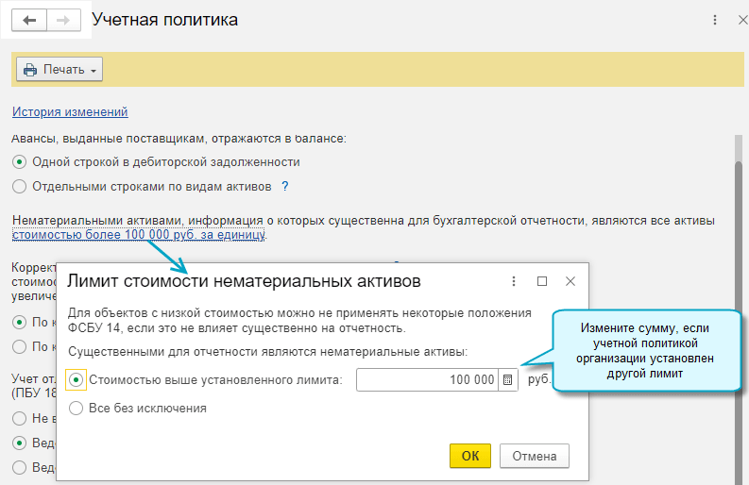The width and height of the screenshot is (749, 485).
Task: Choose Одной строкой в дебиторской задолженности
Action: coord(20,162)
